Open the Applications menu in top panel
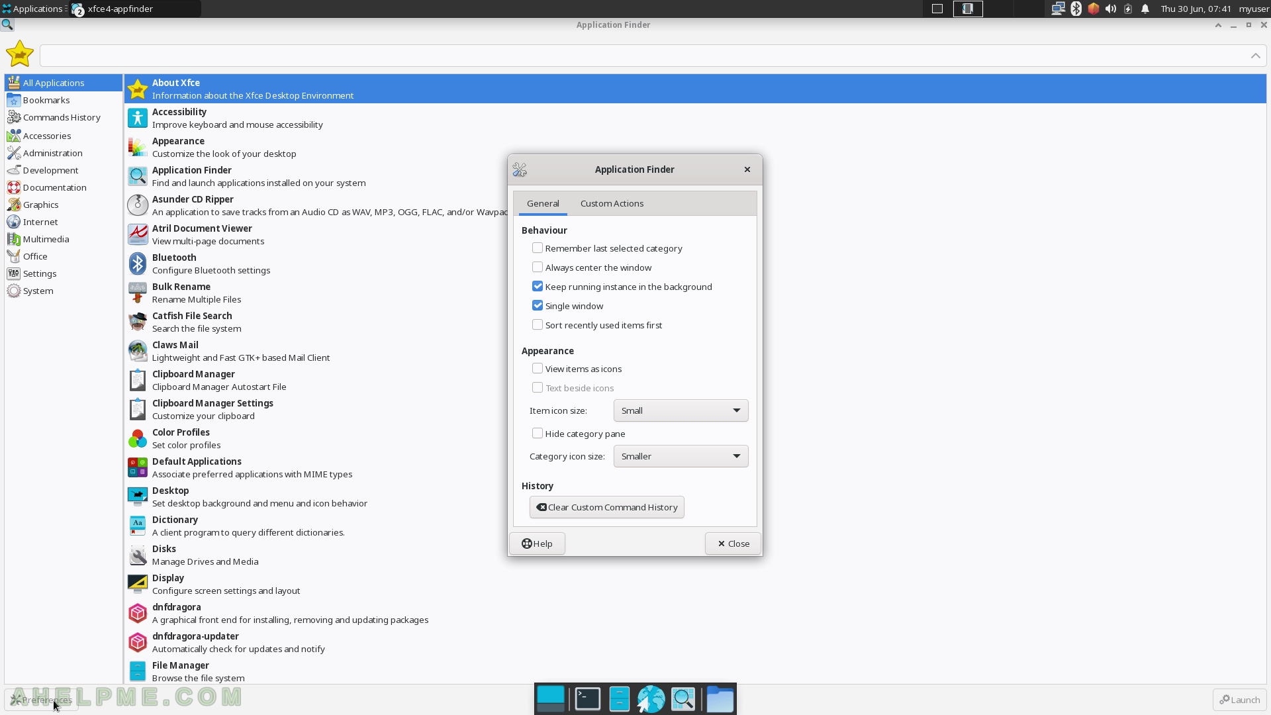 click(x=32, y=9)
